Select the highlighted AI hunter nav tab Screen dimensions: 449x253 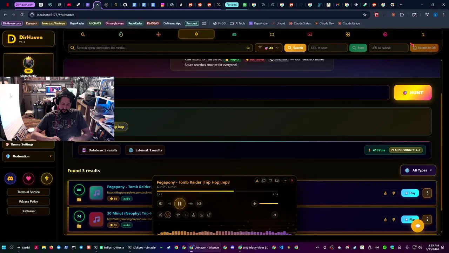(196, 34)
